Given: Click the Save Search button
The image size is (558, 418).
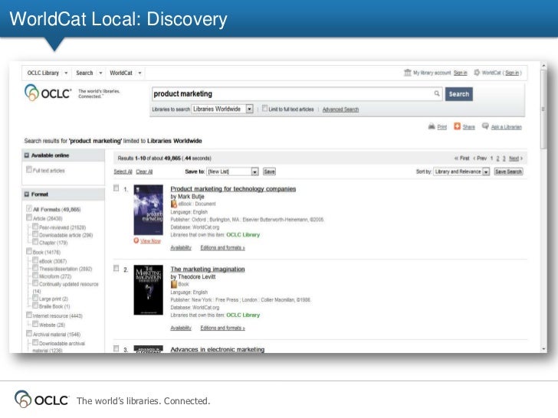Looking at the screenshot, I should [x=508, y=171].
